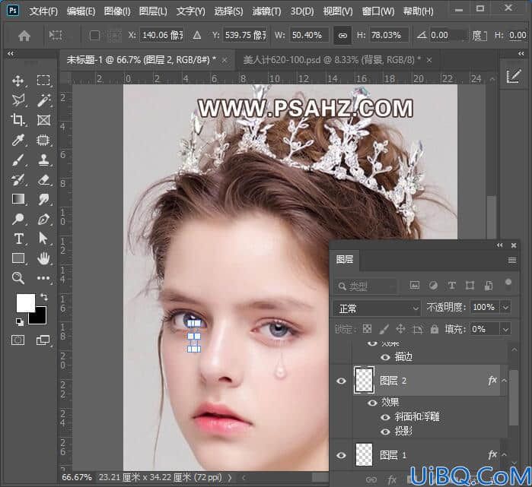This screenshot has height=487, width=532.
Task: Select the Gradient tool
Action: pyautogui.click(x=18, y=199)
